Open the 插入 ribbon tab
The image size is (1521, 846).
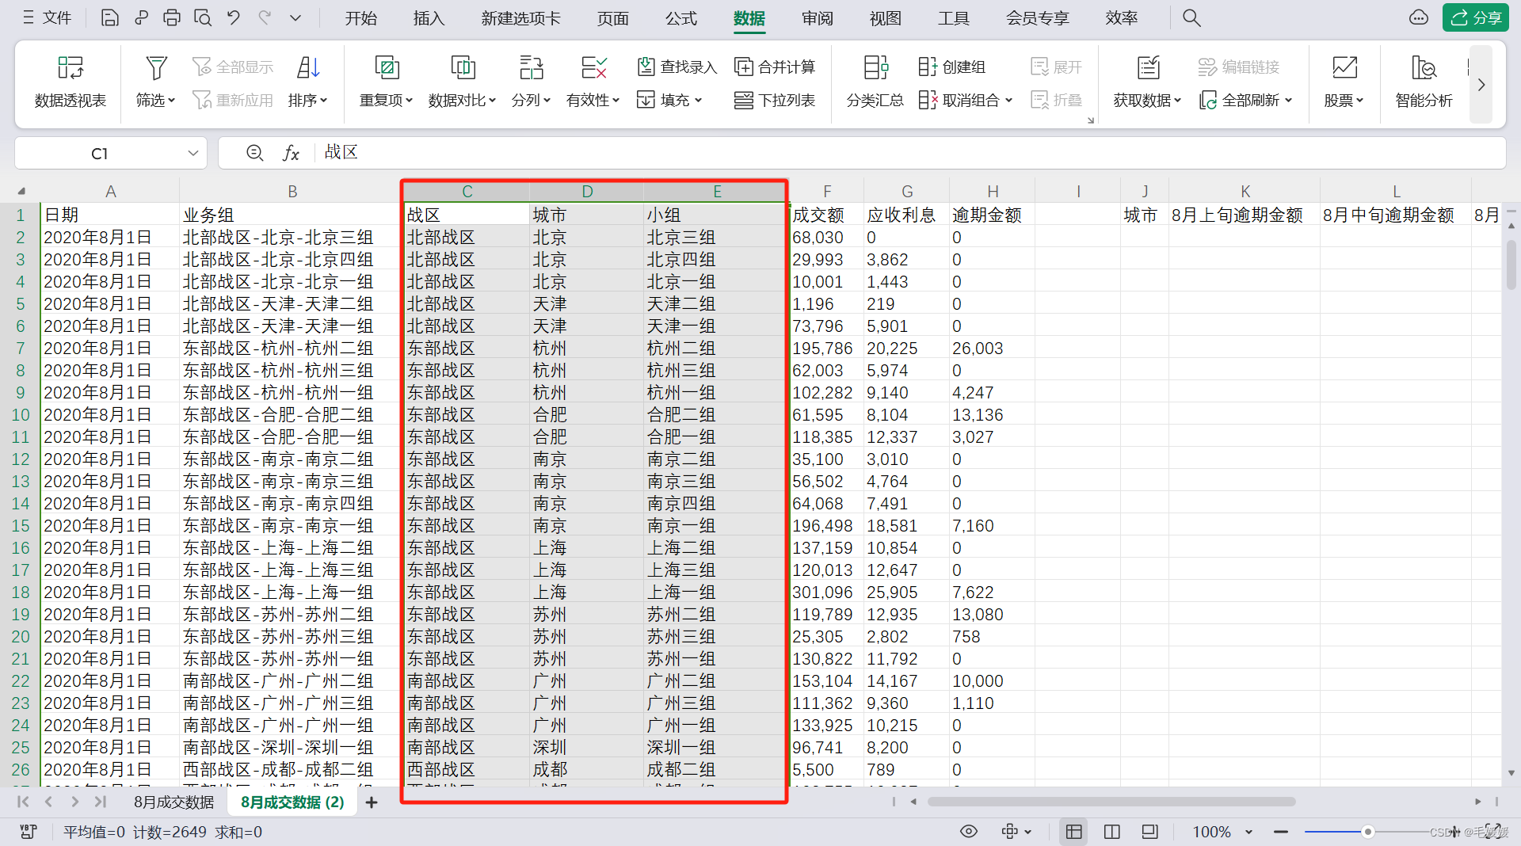(429, 17)
